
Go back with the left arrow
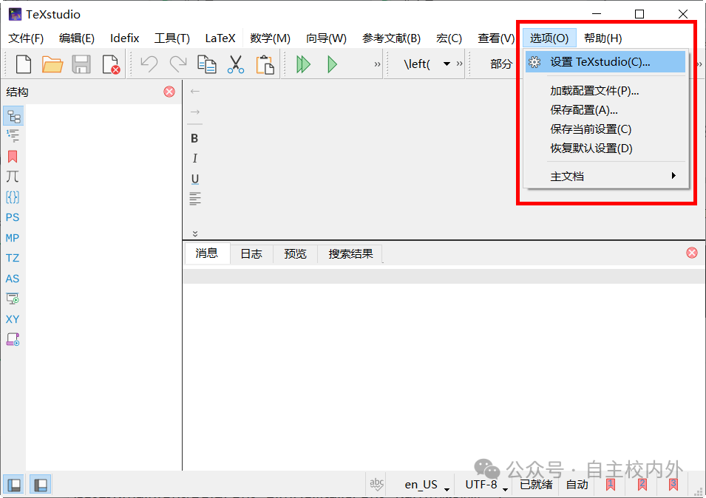click(195, 92)
